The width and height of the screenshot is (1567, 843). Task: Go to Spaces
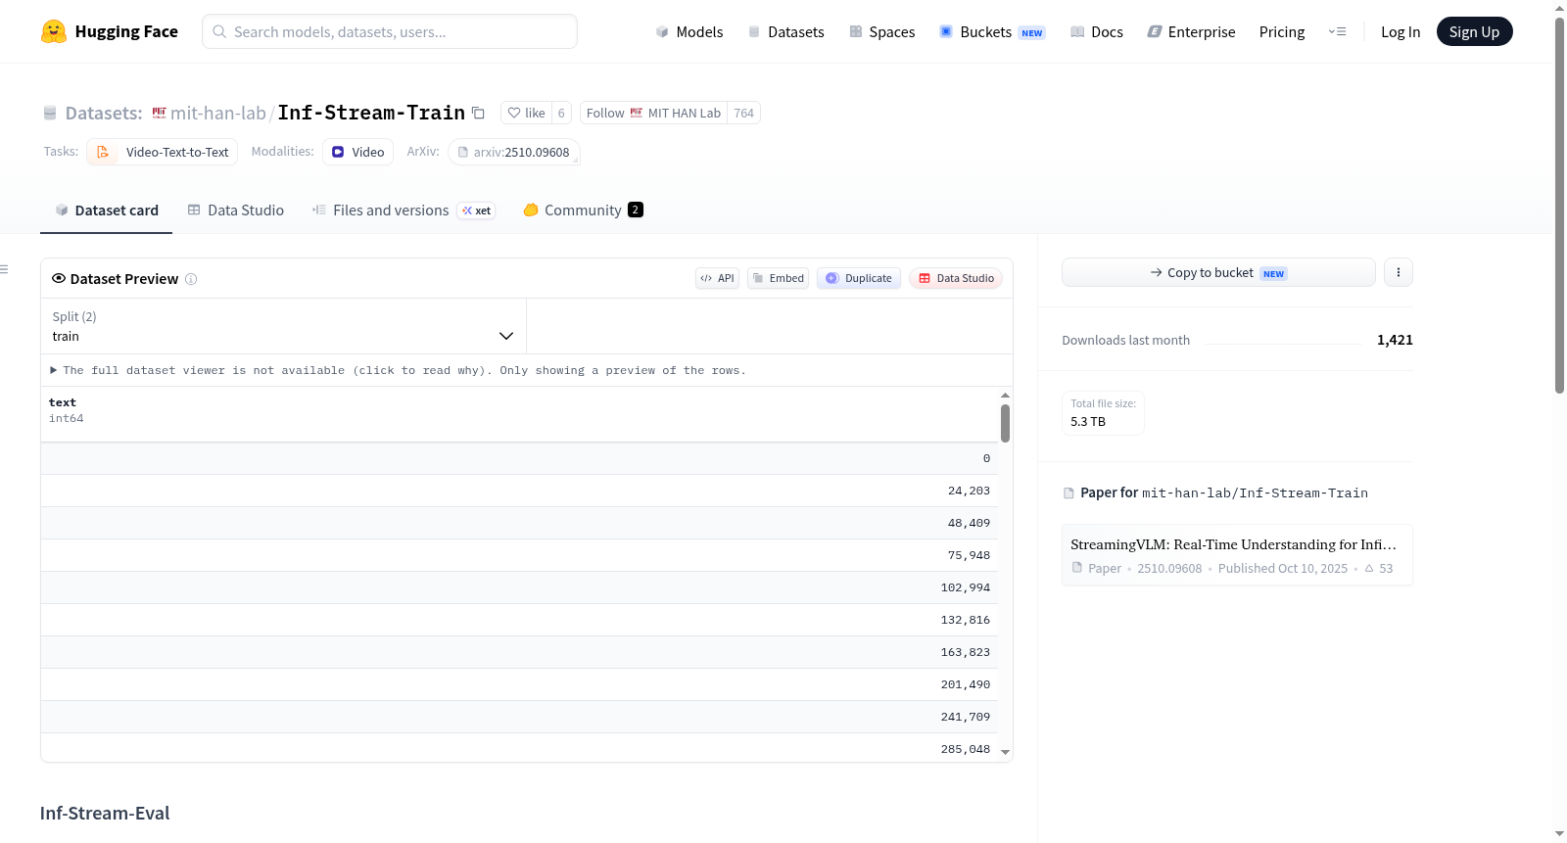881,31
